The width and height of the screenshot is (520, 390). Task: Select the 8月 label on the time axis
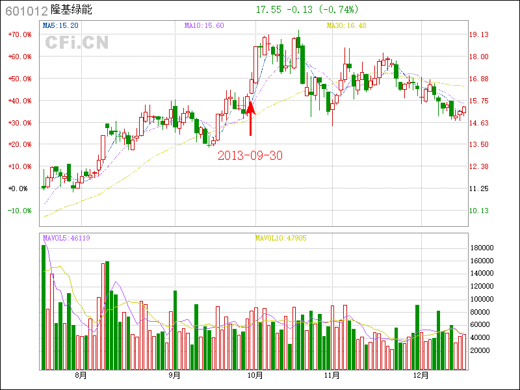(81, 375)
